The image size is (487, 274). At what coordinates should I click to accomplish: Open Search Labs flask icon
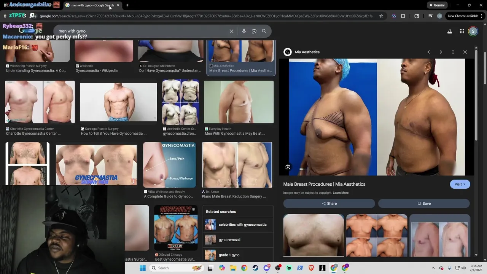point(450,31)
